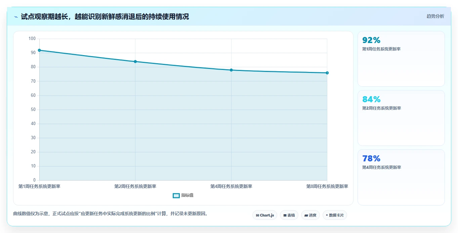The image size is (458, 233).
Task: Click the icon in the 表格 tag
Action: tap(285, 215)
